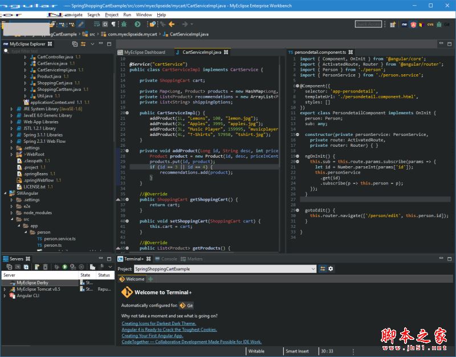Click the Forward navigation arrow

(x=185, y=24)
